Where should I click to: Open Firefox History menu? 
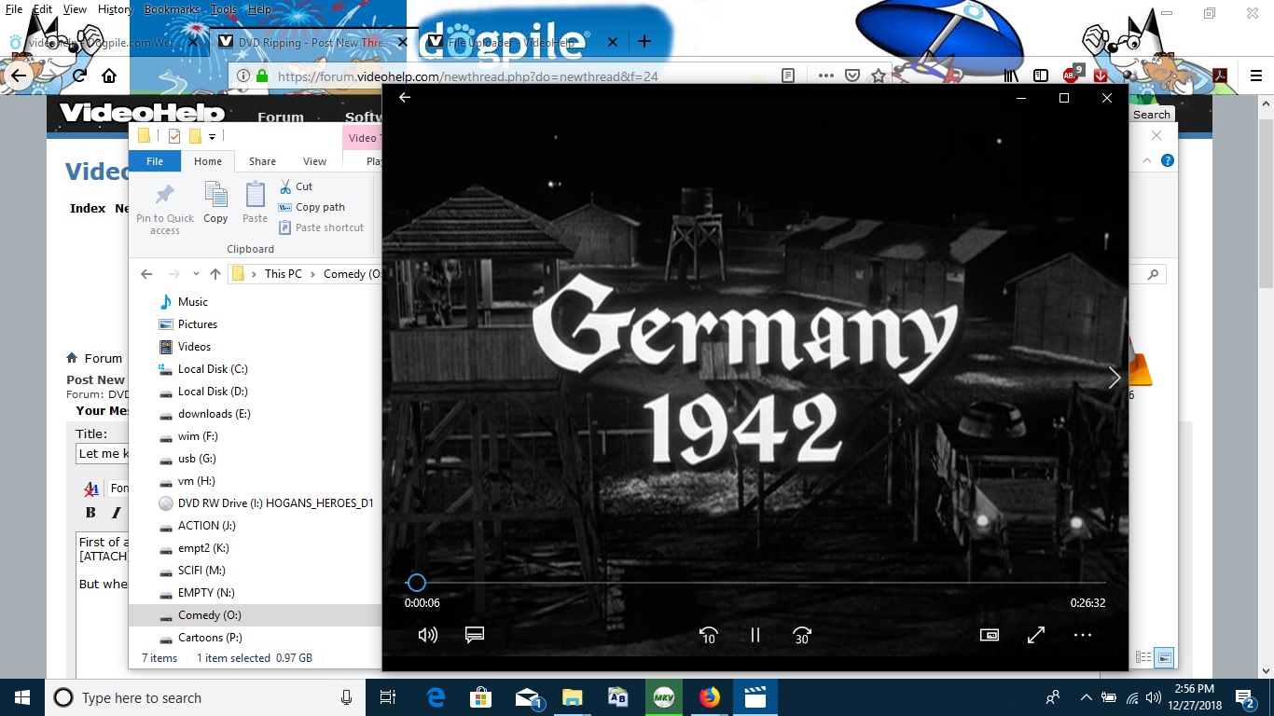[116, 9]
